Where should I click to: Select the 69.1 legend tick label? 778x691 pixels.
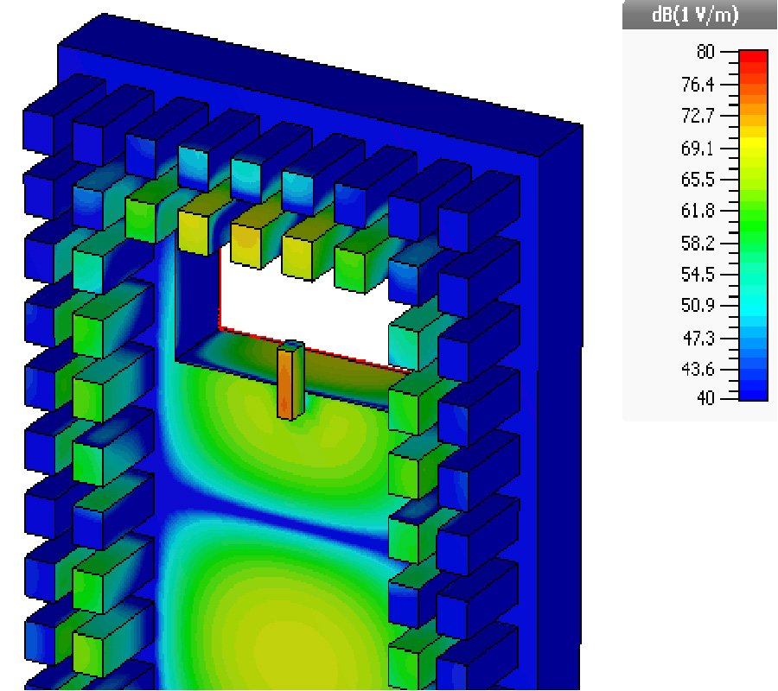pyautogui.click(x=698, y=149)
